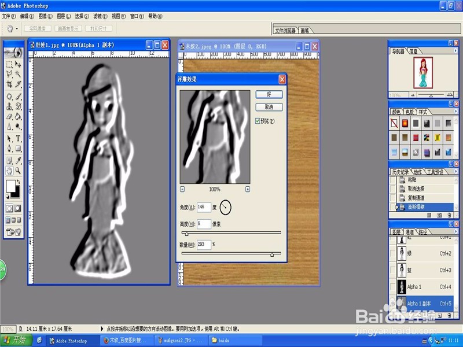The height and width of the screenshot is (347, 463).
Task: Select the Hand tool in toolbox
Action: (9, 171)
